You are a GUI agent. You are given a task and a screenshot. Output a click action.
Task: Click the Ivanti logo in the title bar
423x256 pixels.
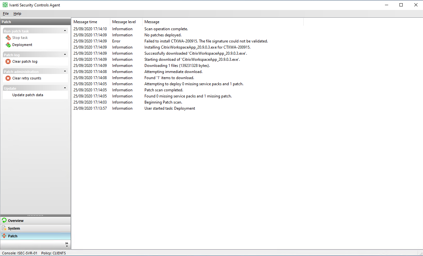pos(5,5)
